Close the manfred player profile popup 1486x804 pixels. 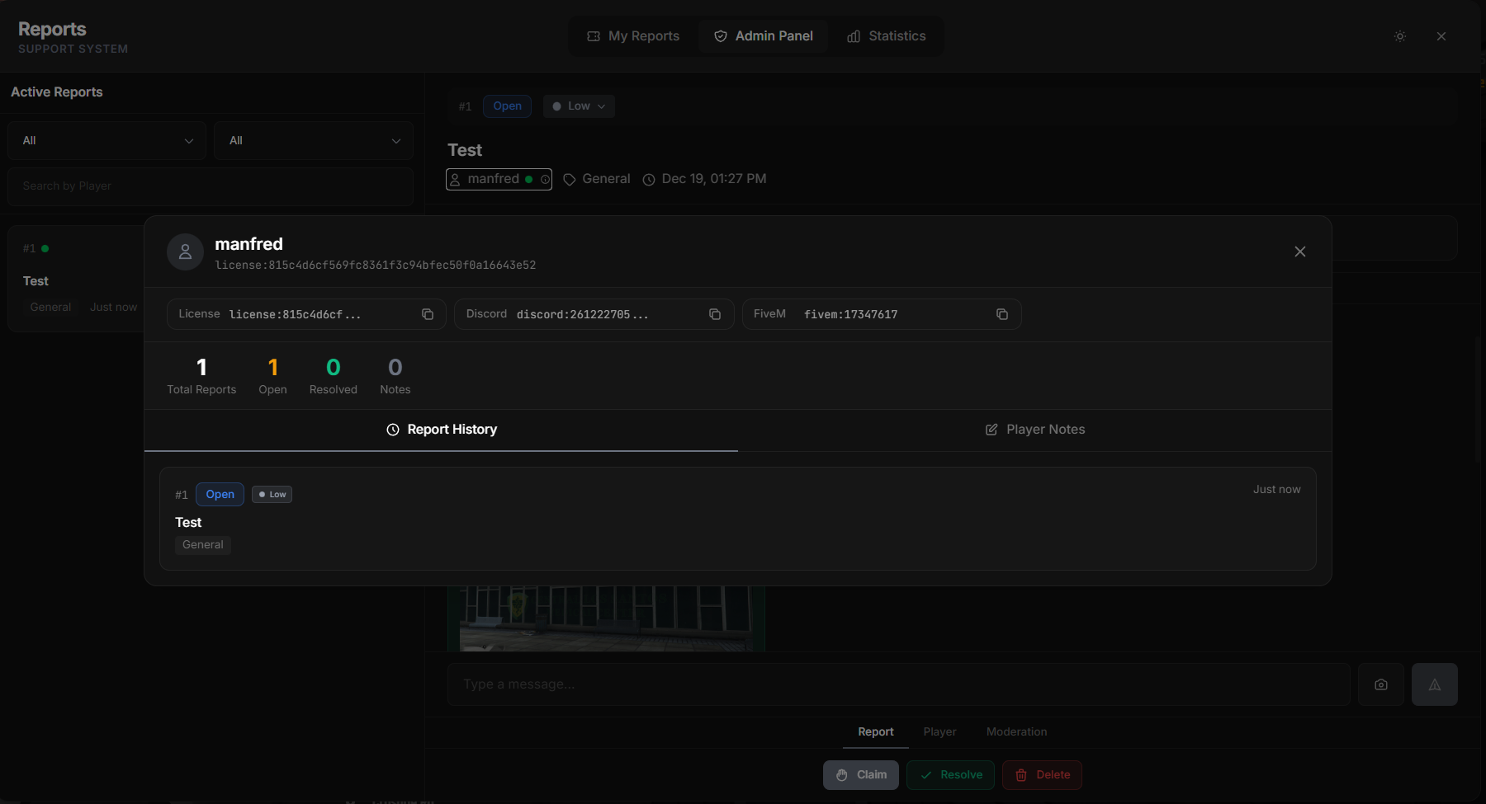[1300, 252]
